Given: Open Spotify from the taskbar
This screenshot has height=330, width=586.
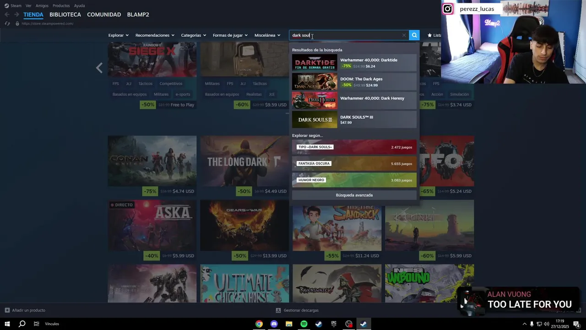Looking at the screenshot, I should pyautogui.click(x=304, y=324).
